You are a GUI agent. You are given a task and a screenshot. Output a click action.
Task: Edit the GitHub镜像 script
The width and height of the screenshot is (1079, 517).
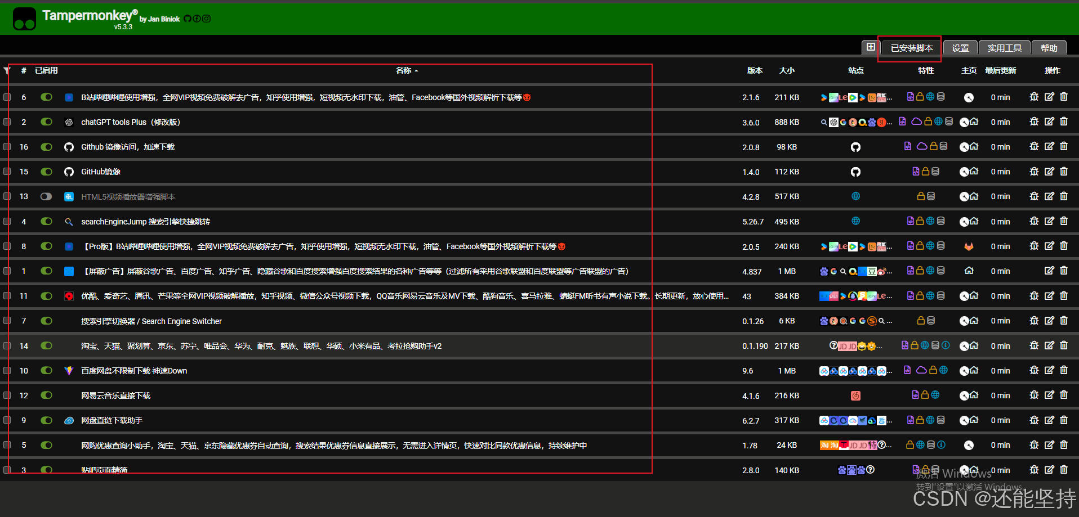[x=1049, y=171]
